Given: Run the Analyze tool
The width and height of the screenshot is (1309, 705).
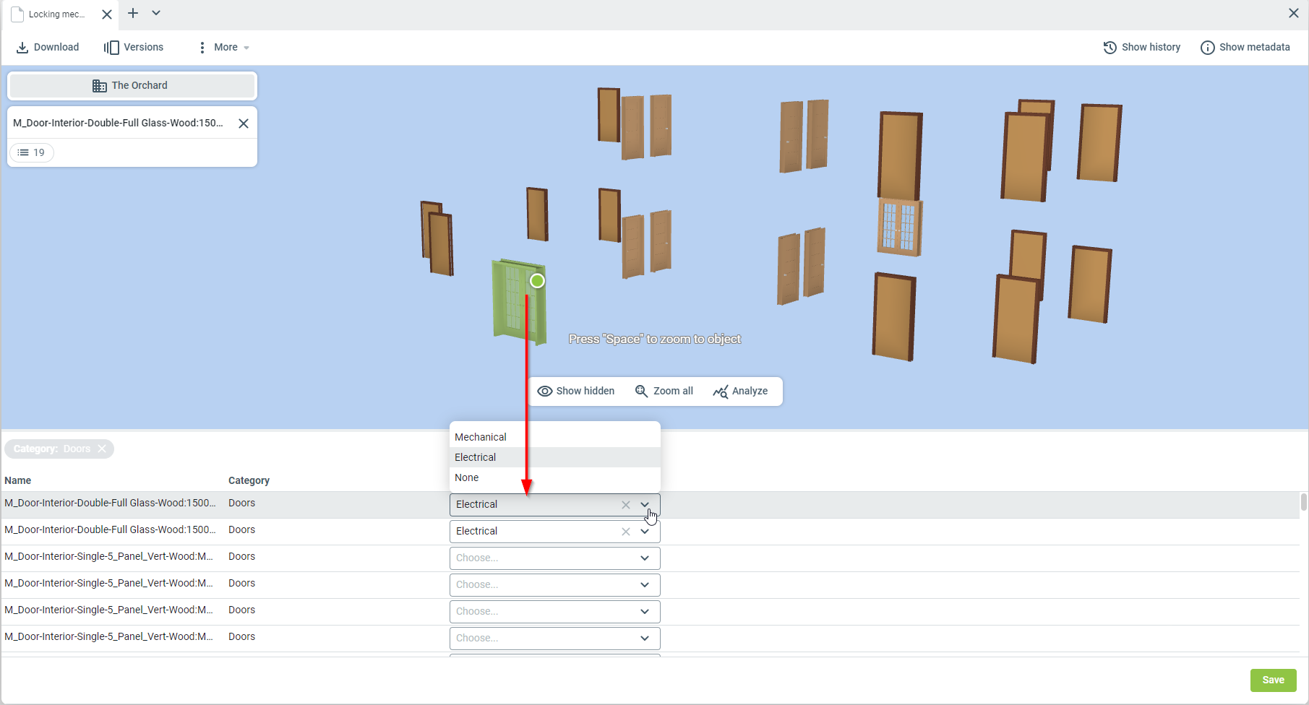Looking at the screenshot, I should pyautogui.click(x=740, y=392).
